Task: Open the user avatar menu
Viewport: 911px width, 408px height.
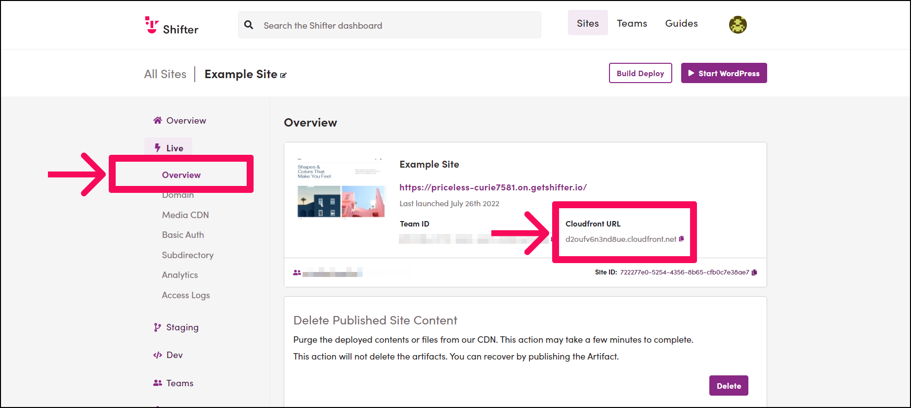Action: (738, 25)
